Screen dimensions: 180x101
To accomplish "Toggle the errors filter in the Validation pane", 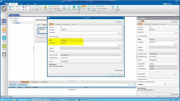I will coord(13,85).
